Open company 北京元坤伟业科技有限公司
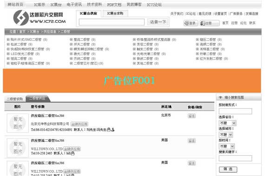The width and height of the screenshot is (265, 176). point(50,124)
